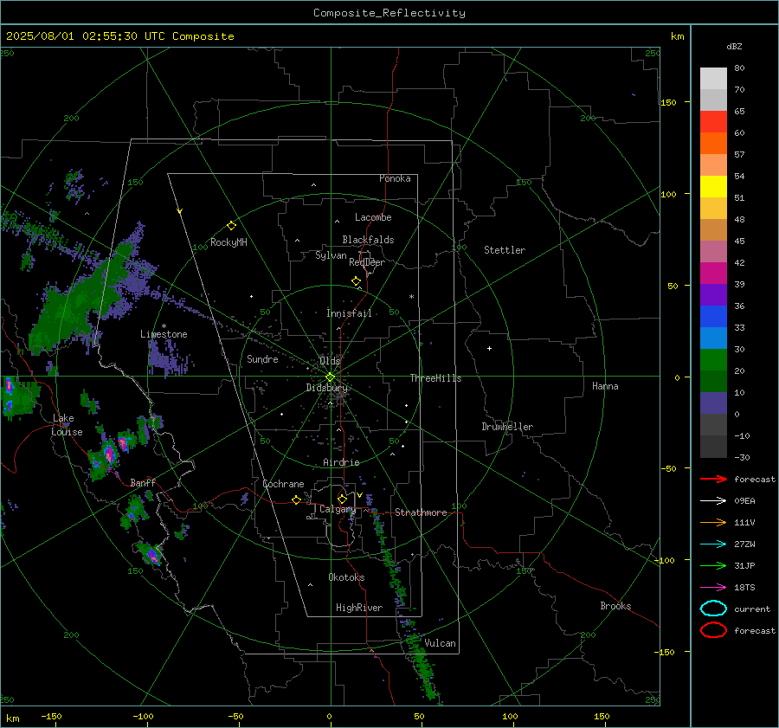Click the Drumheller label
779x728 pixels.
[x=507, y=427]
